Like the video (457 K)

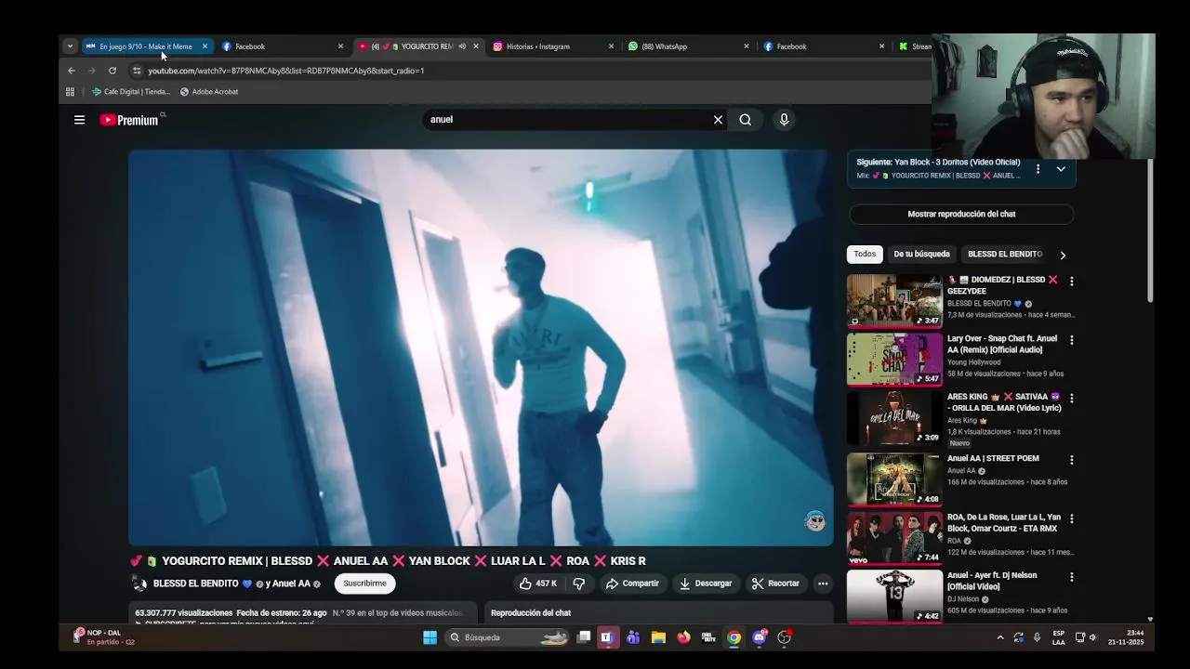(x=538, y=584)
